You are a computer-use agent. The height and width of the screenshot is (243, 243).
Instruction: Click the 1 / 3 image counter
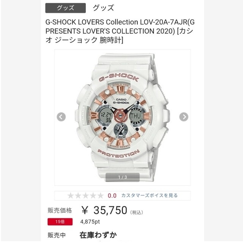[x=122, y=177]
